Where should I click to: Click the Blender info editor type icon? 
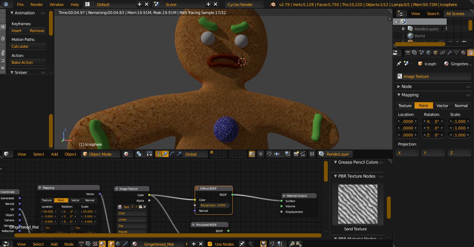pos(6,4)
